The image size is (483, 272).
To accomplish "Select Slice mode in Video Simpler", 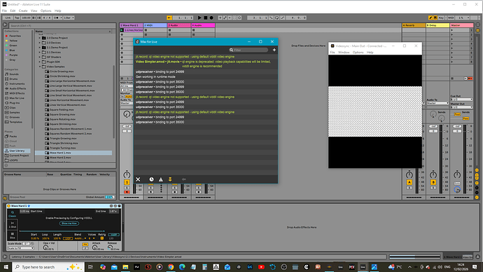I will coord(13,236).
